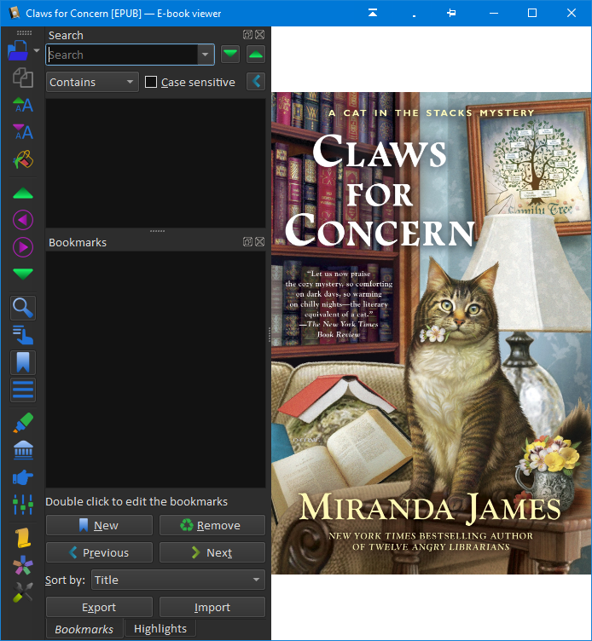Toggle the bookmarks panel icon
592x641 pixels.
pyautogui.click(x=23, y=362)
